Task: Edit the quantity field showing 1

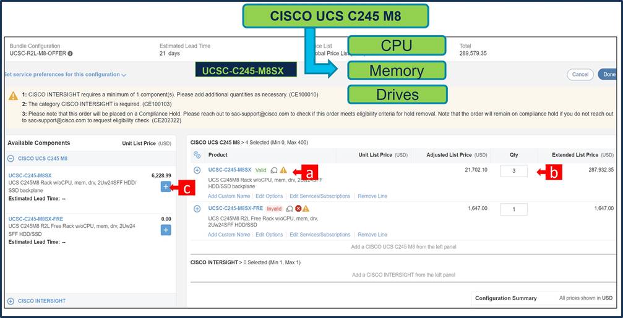Action: 513,209
